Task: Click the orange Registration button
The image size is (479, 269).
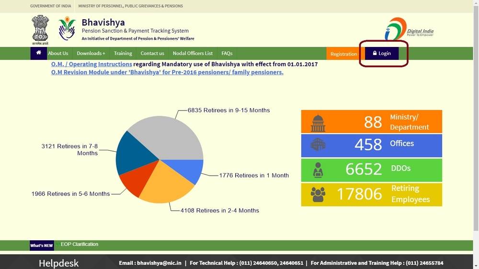Action: [x=343, y=54]
